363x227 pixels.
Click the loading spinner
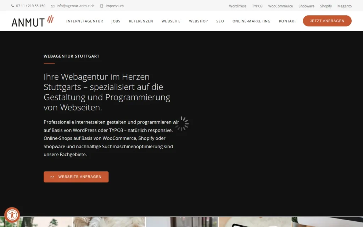pyautogui.click(x=182, y=124)
